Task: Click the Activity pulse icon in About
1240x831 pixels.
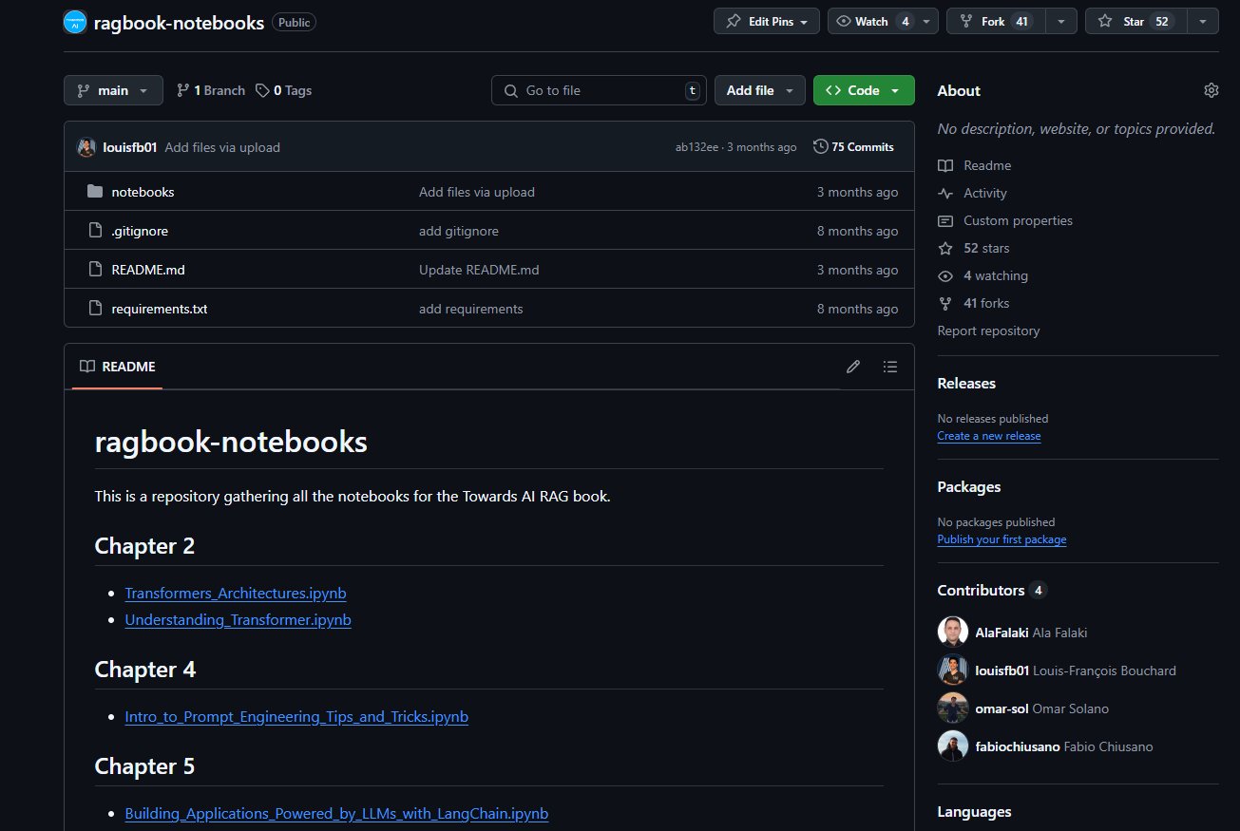Action: tap(945, 193)
